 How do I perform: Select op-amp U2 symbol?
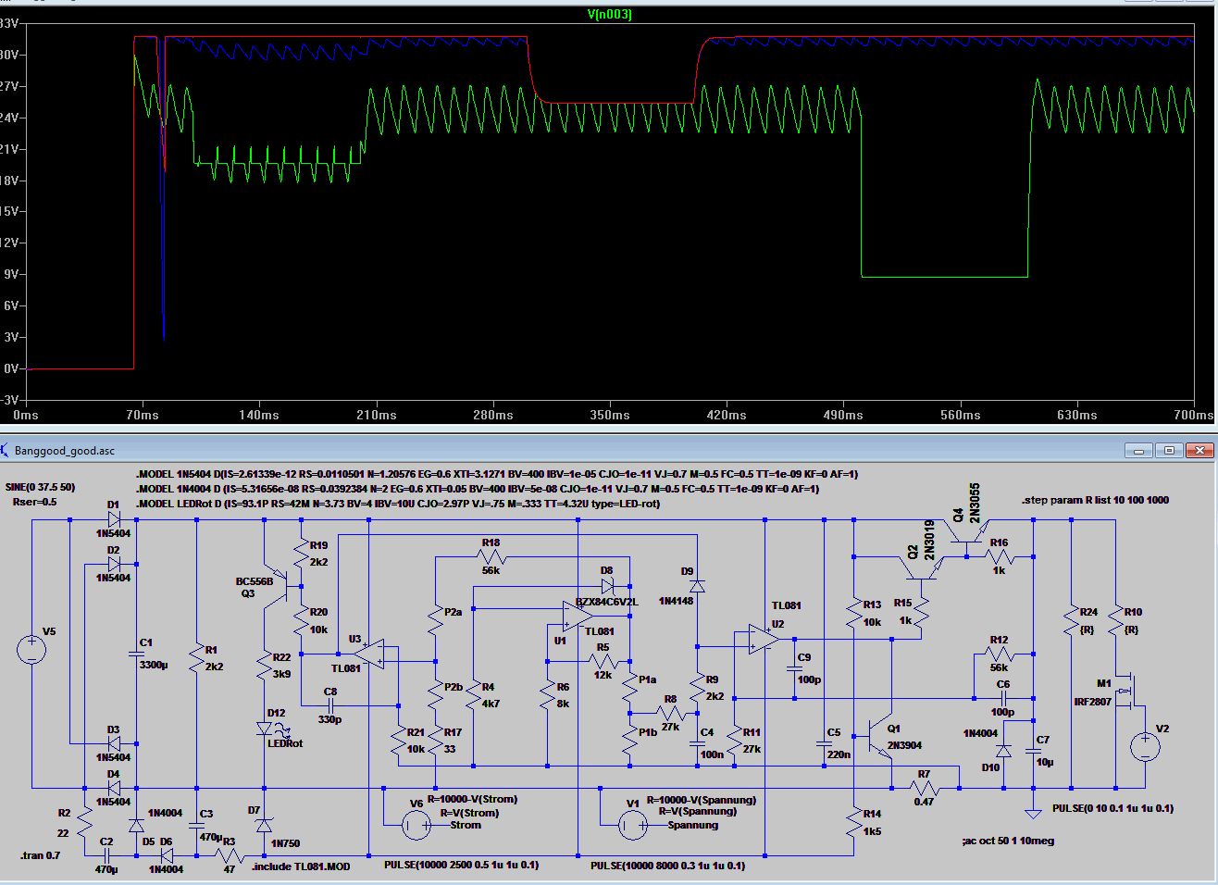tap(765, 639)
